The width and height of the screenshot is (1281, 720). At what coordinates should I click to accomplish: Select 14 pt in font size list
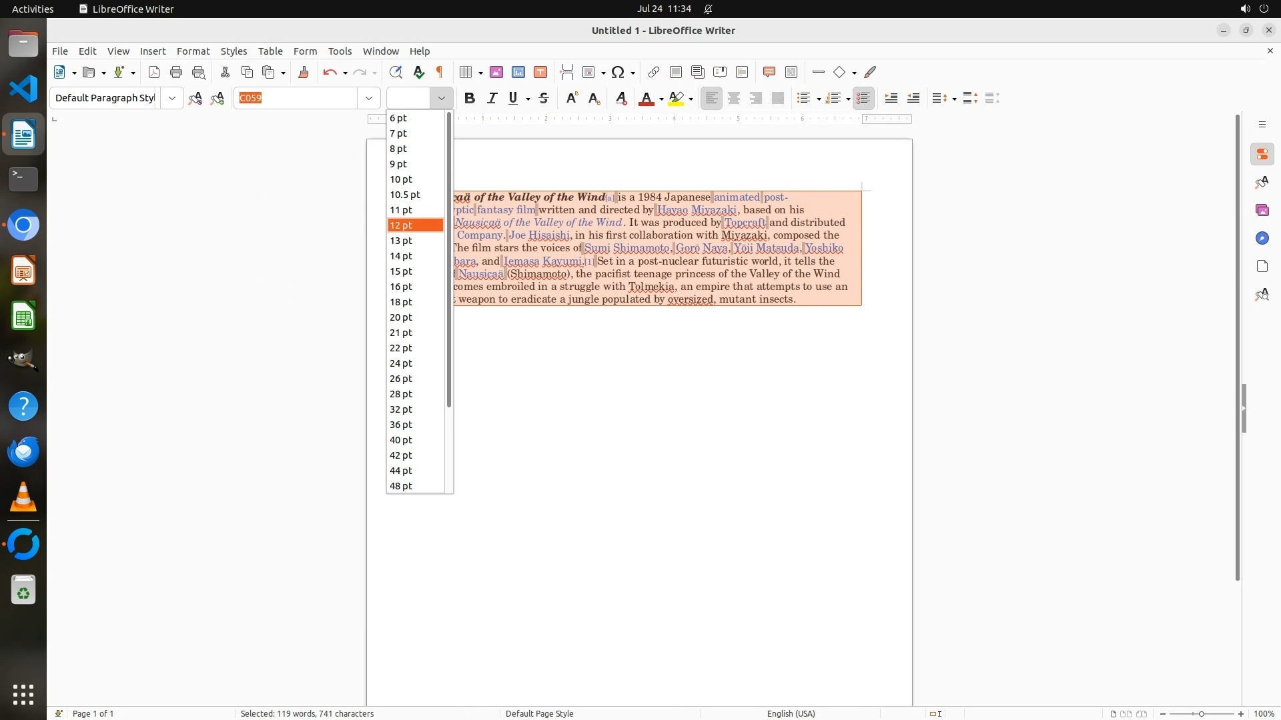coord(401,256)
